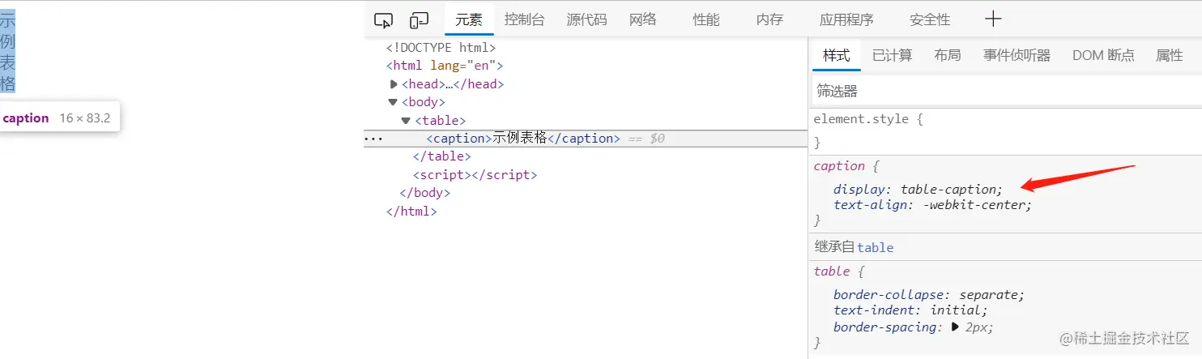Select the 样式 sidebar tab
Viewport: 1202px width, 359px height.
click(837, 55)
